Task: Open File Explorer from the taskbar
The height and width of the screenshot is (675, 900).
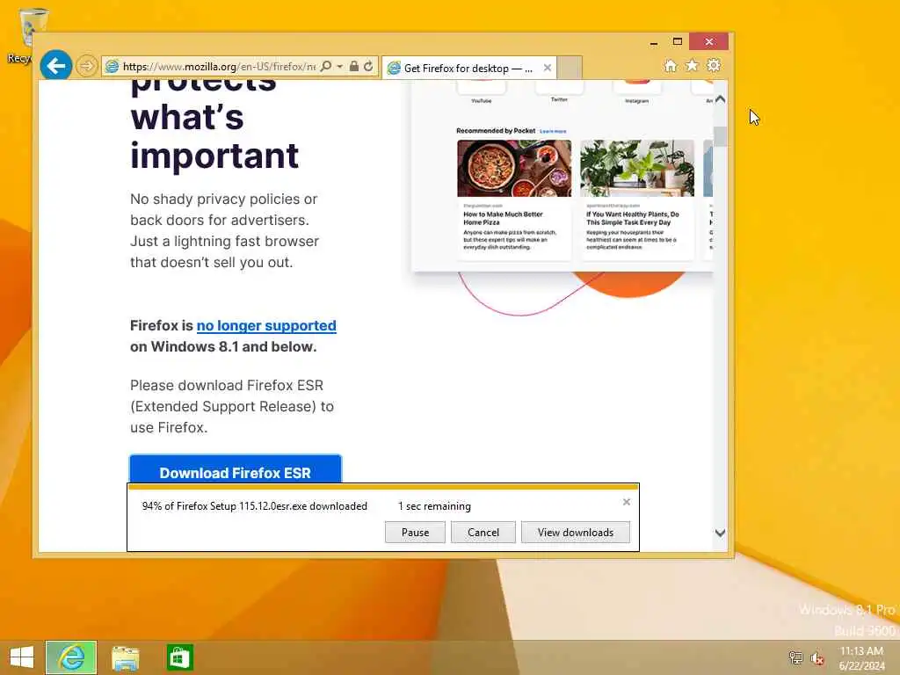Action: [125, 657]
